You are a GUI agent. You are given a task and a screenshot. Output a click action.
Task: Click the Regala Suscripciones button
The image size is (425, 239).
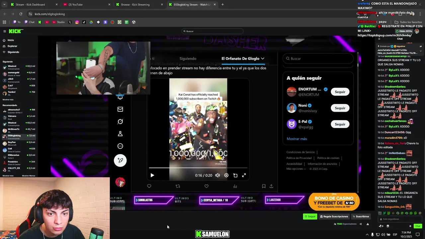coord(334,216)
